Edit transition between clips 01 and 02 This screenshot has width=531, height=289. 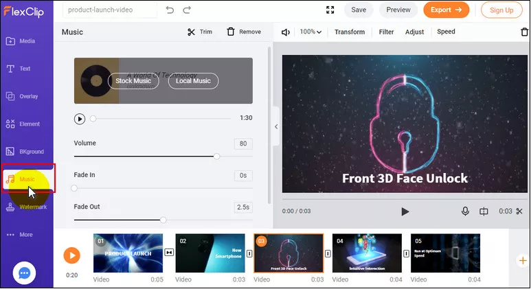(169, 253)
